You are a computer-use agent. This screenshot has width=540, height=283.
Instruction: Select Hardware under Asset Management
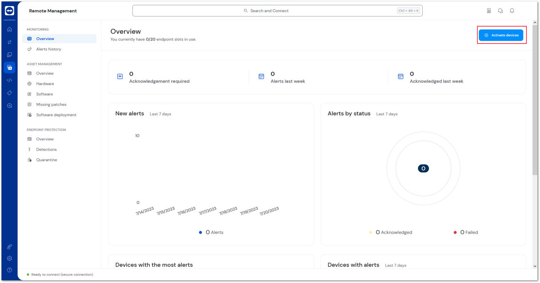(x=45, y=84)
